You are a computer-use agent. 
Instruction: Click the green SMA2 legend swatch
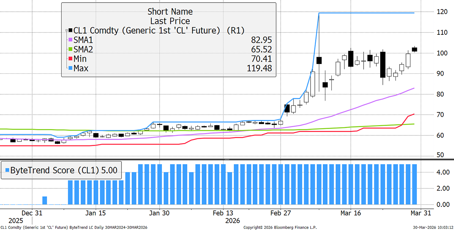(x=70, y=50)
